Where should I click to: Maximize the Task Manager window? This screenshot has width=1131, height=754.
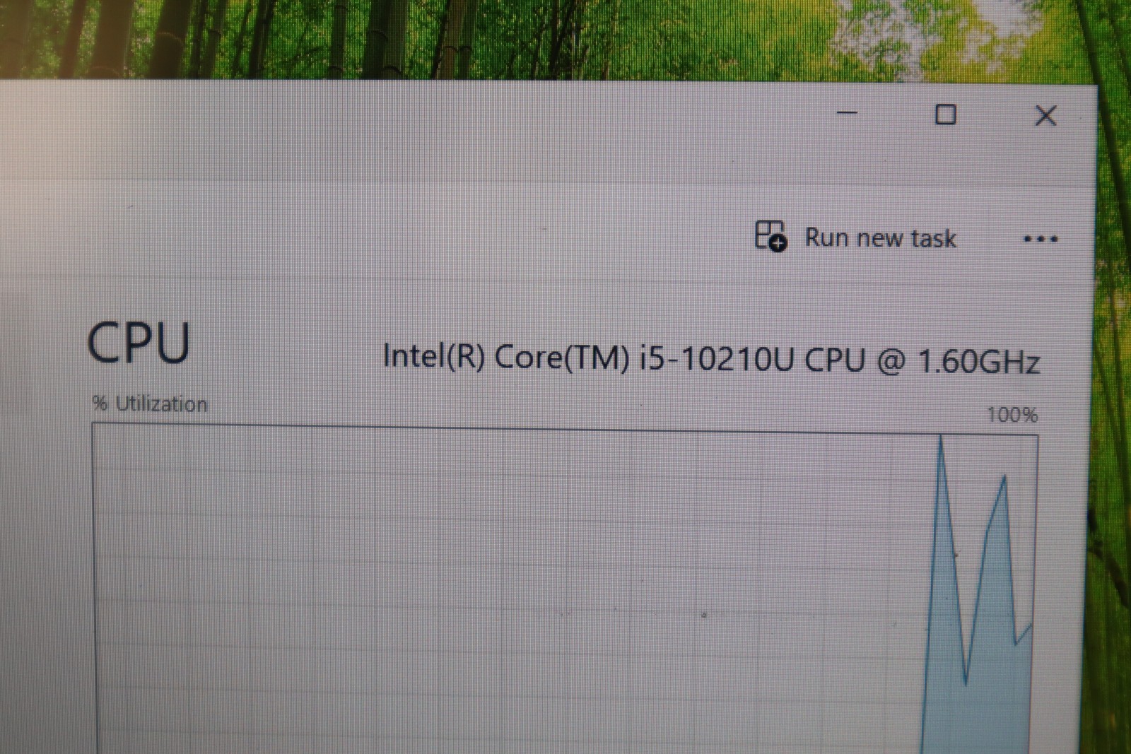tap(946, 114)
